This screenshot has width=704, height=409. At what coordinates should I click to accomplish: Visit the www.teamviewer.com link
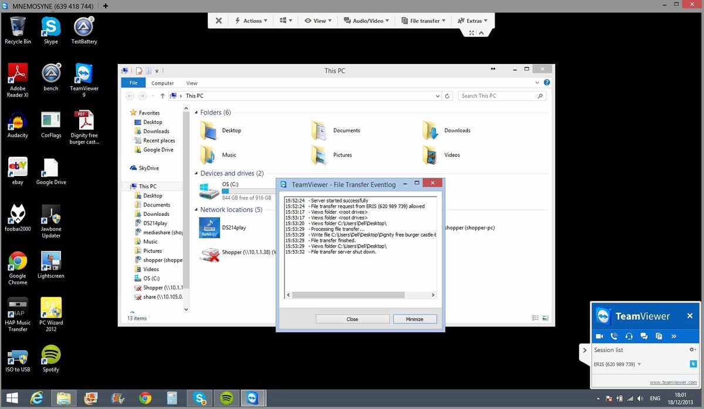pos(672,382)
